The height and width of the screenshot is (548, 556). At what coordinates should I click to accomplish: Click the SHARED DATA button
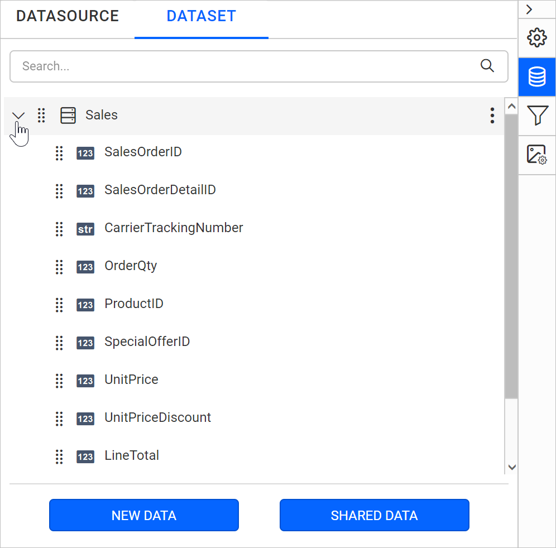(x=375, y=515)
